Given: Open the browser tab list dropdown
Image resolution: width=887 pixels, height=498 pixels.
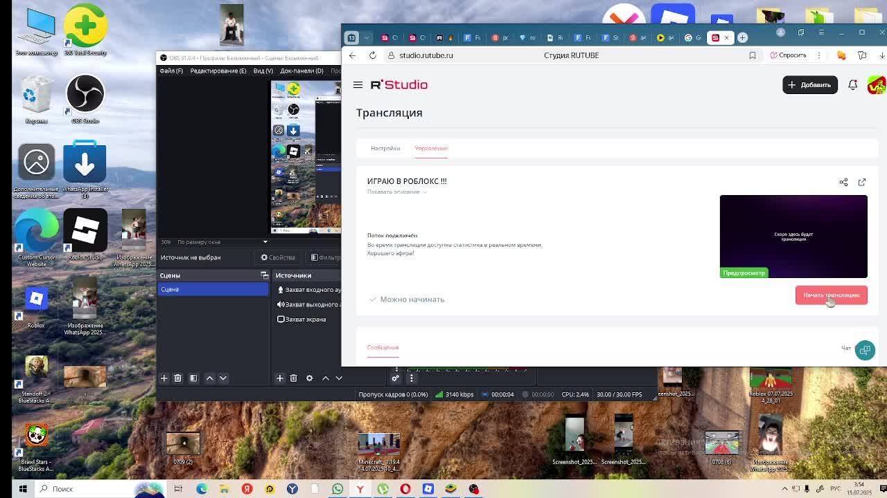Looking at the screenshot, I should click(x=367, y=37).
